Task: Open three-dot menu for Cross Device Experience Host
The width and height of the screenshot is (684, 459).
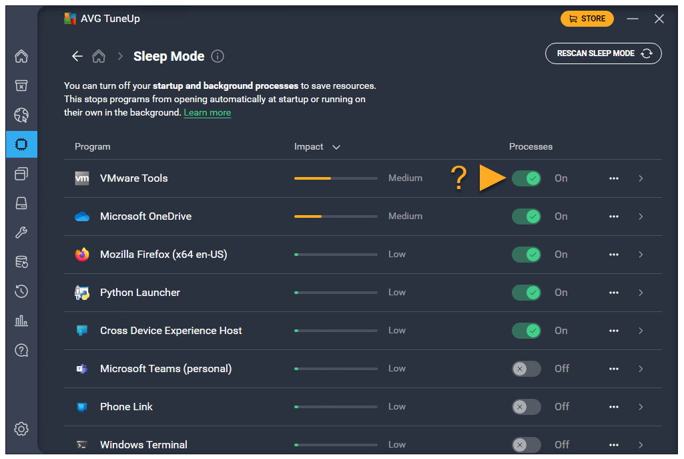Action: [614, 331]
